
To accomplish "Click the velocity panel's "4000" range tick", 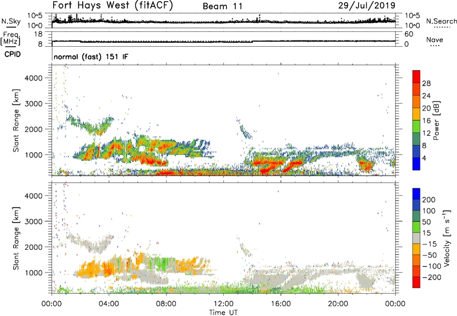I will click(34, 196).
